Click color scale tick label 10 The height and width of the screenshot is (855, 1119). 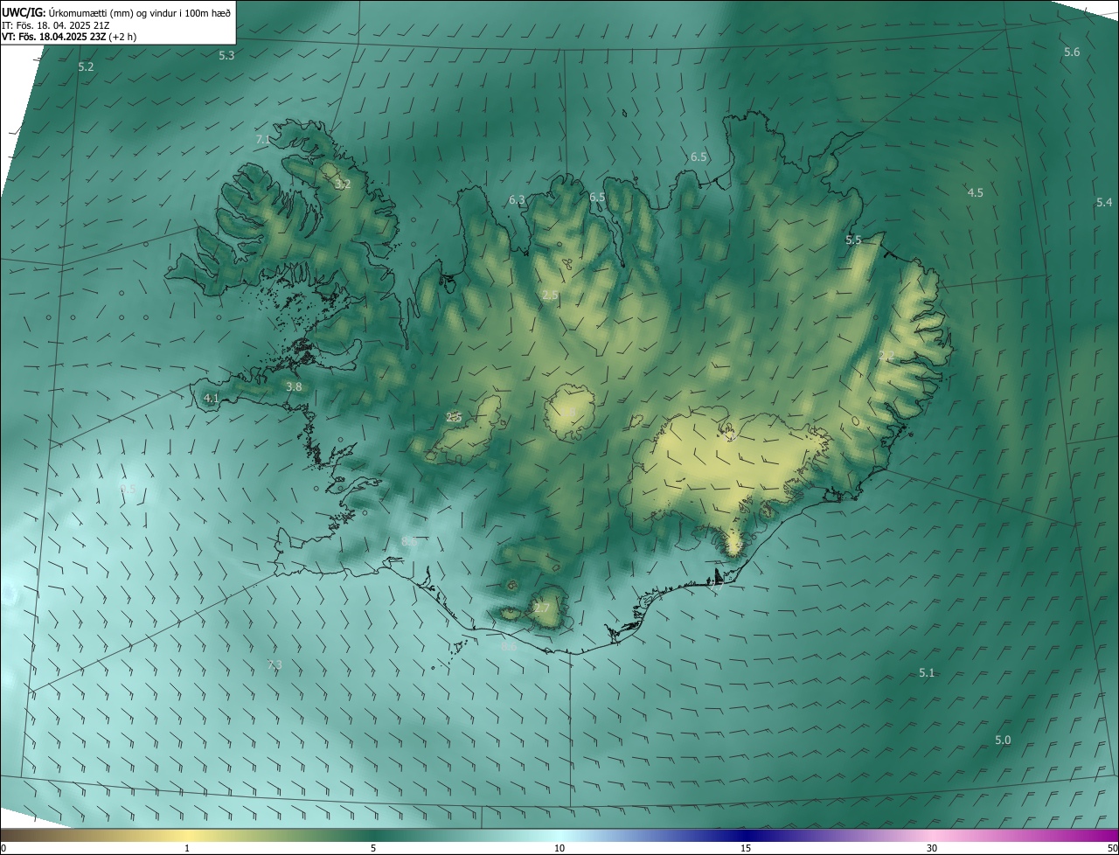point(559,848)
